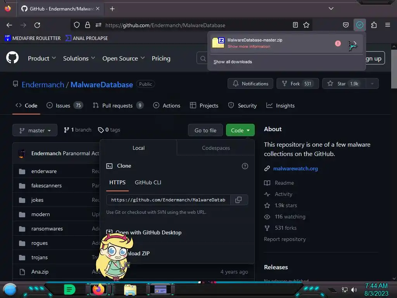397x298 pixels.
Task: Open the MalwareDatabase repository link
Action: coord(102,85)
